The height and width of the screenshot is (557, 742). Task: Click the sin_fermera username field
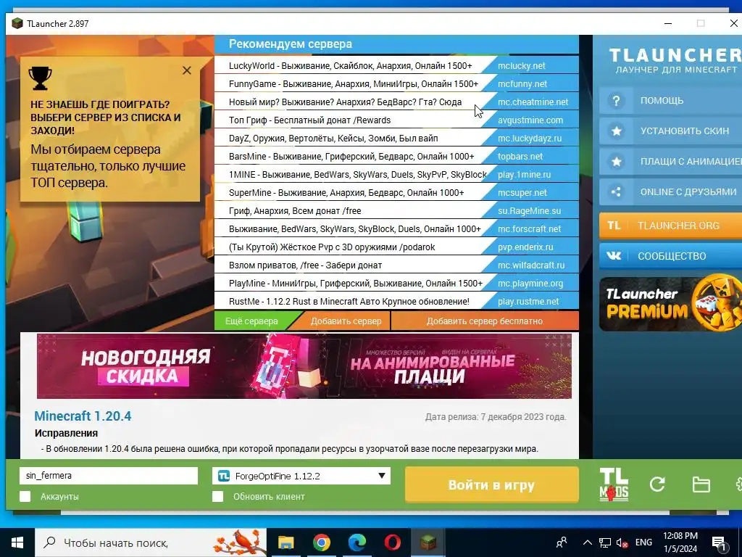(109, 476)
